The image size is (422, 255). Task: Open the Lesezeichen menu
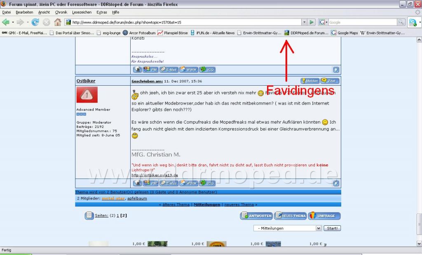(81, 12)
